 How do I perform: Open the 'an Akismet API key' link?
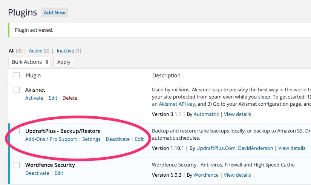173,104
